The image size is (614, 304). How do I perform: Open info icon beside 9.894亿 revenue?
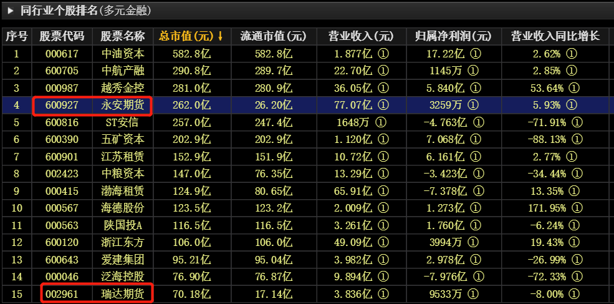click(x=383, y=277)
